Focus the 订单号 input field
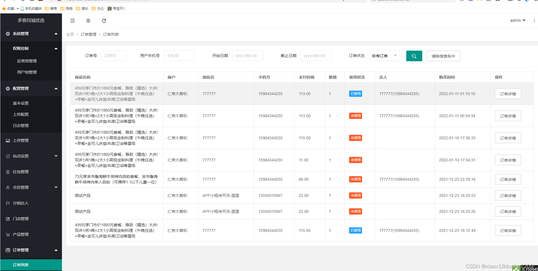This screenshot has width=538, height=271. click(x=114, y=56)
